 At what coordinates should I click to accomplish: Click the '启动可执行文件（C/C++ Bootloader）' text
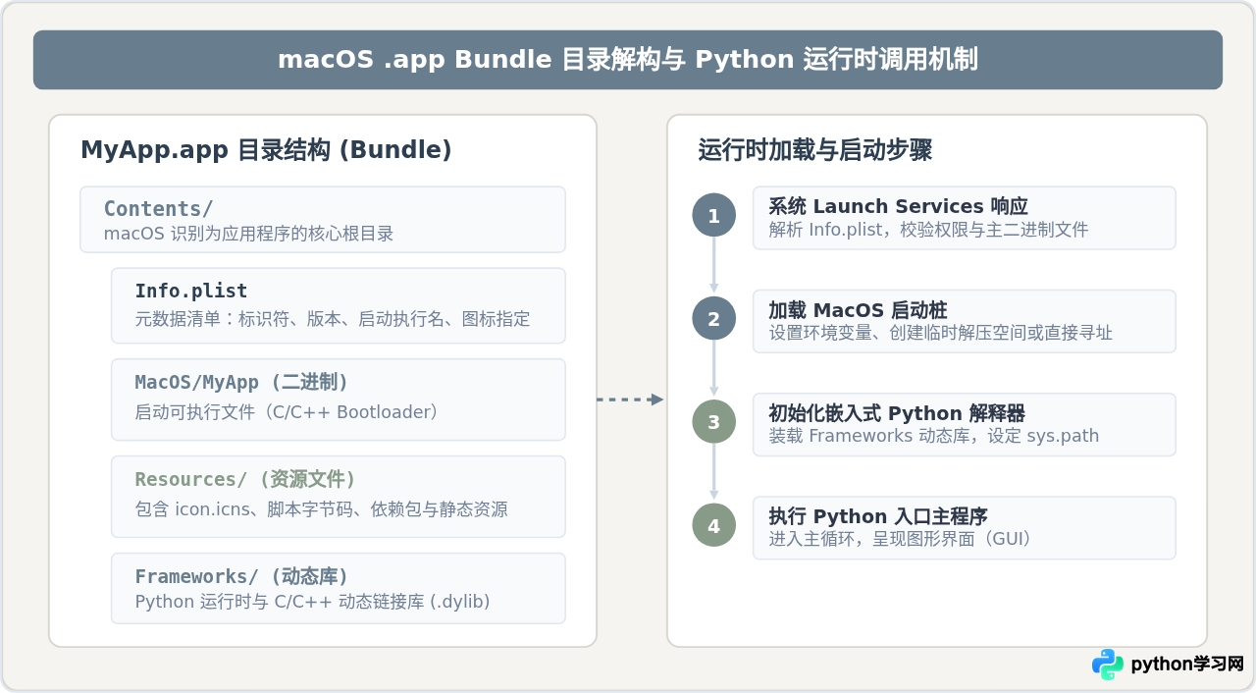(287, 412)
